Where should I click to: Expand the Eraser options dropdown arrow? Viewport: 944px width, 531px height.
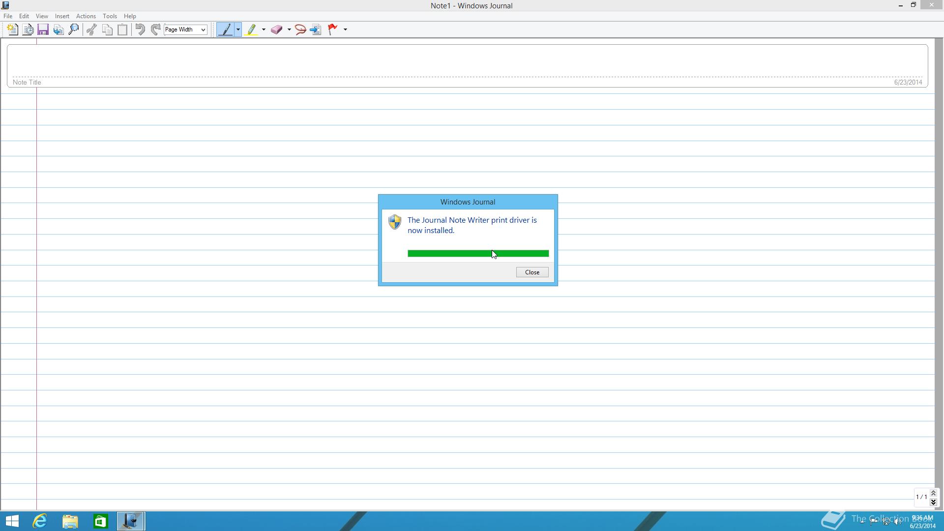(x=289, y=29)
